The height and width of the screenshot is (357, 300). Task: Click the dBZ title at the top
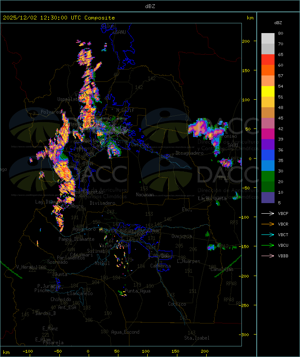click(150, 6)
